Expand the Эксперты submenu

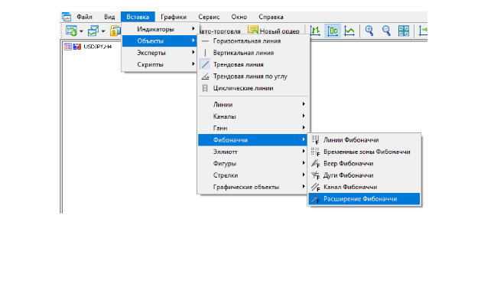point(160,53)
